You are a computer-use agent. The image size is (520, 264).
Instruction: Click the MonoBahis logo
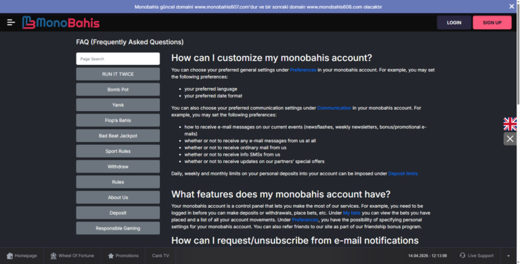pos(61,22)
